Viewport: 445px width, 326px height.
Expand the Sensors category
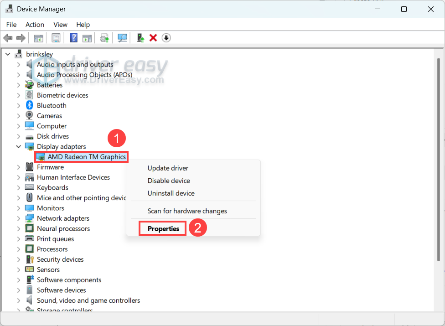pyautogui.click(x=18, y=269)
